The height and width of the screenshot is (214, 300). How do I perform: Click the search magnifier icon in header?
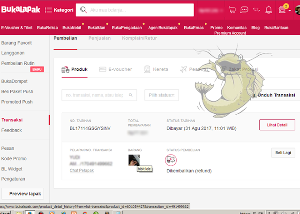pyautogui.click(x=83, y=10)
